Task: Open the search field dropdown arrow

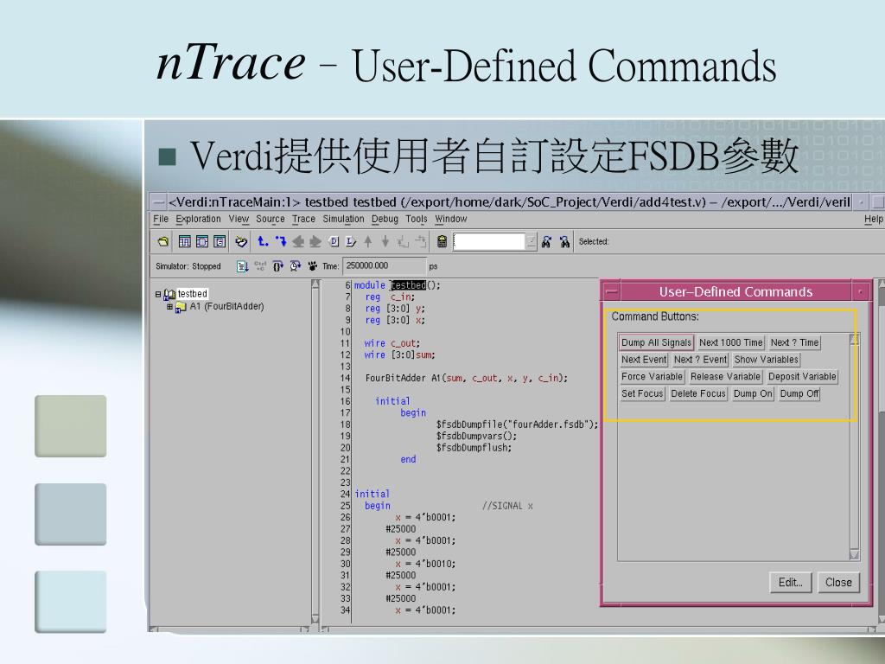Action: [x=532, y=242]
